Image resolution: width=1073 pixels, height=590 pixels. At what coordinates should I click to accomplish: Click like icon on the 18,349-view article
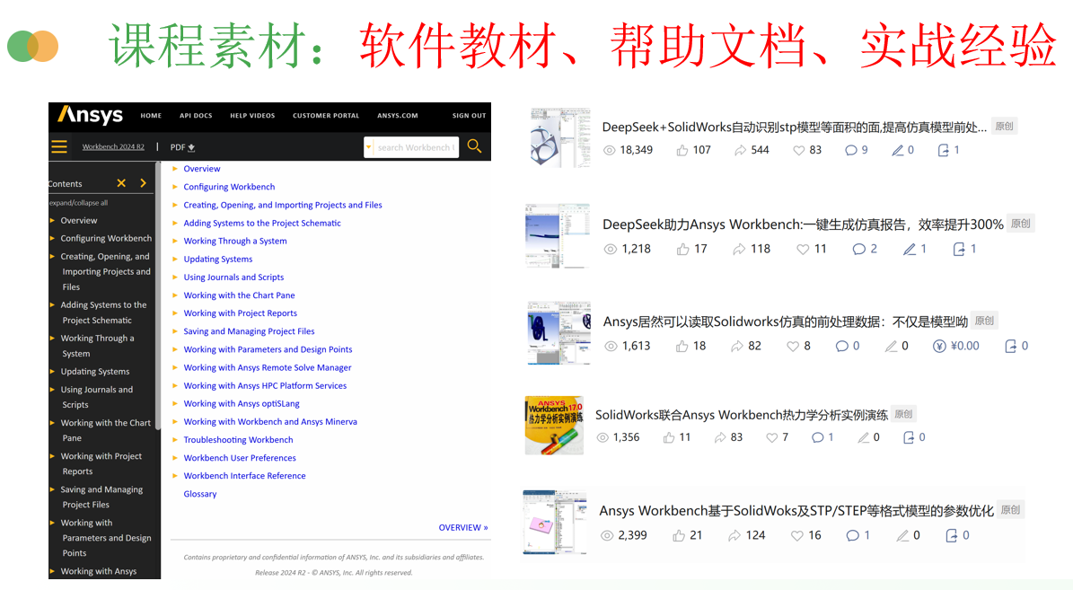(682, 150)
